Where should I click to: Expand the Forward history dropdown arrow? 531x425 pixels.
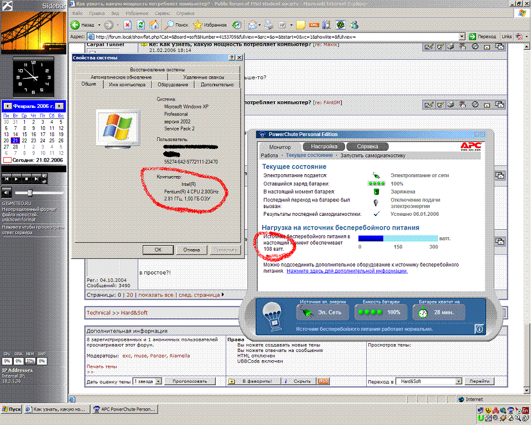(117, 25)
